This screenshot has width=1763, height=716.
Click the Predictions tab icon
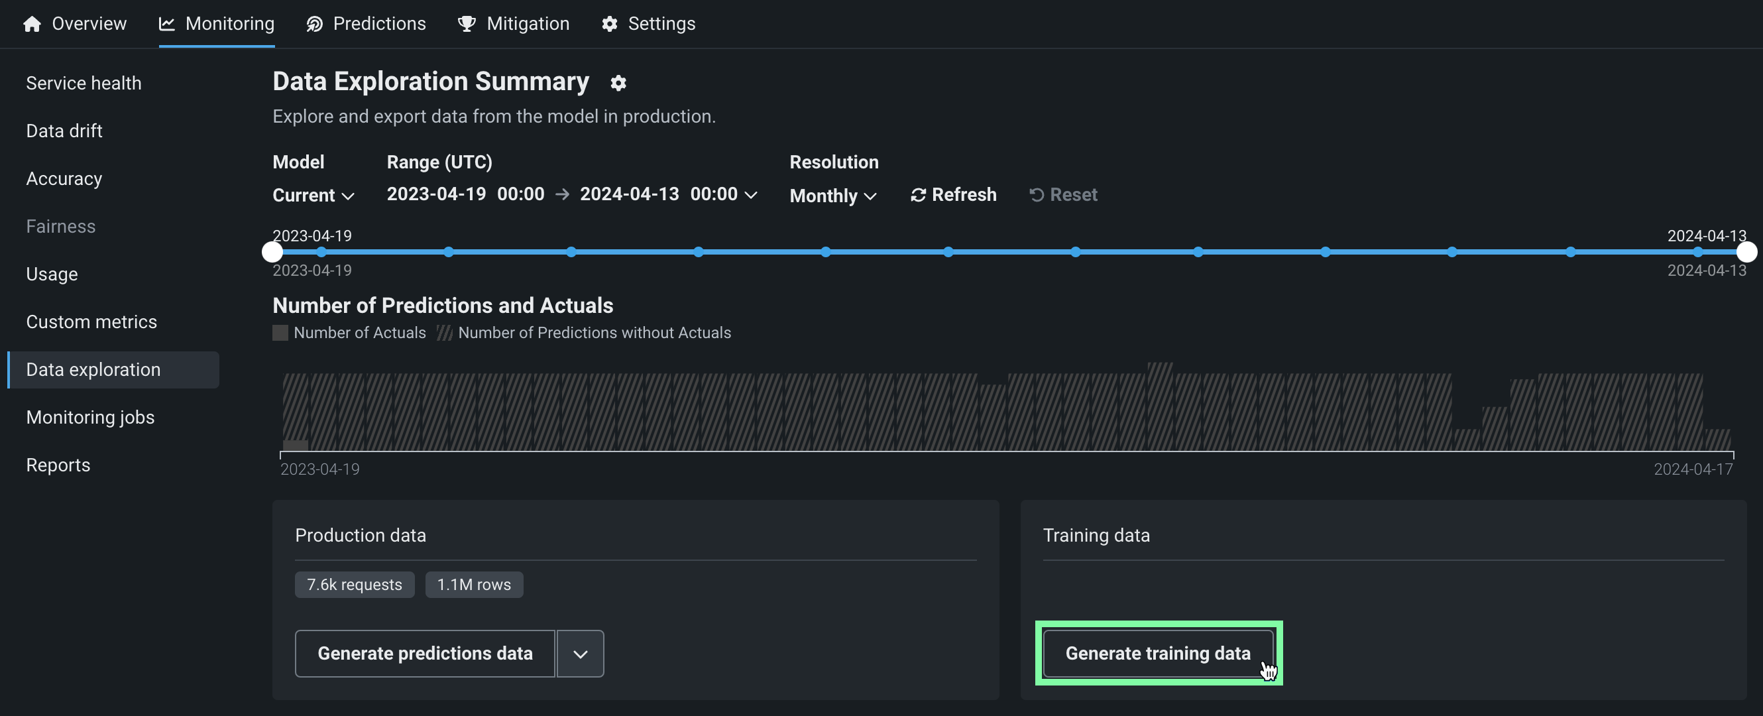[x=314, y=24]
